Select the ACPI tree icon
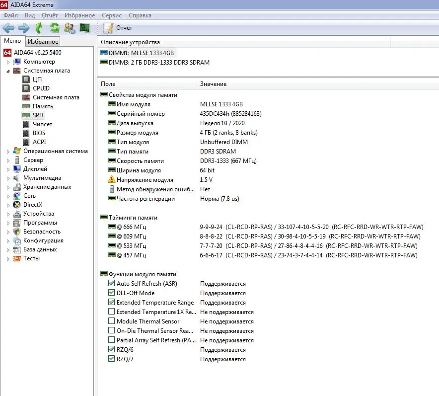This screenshot has height=396, width=439. tap(26, 142)
